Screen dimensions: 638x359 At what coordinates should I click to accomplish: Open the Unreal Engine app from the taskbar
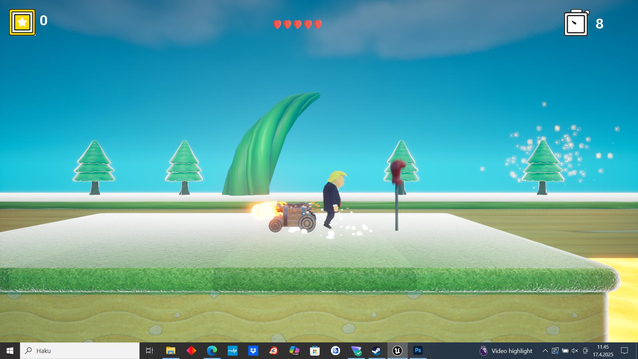[x=397, y=351]
